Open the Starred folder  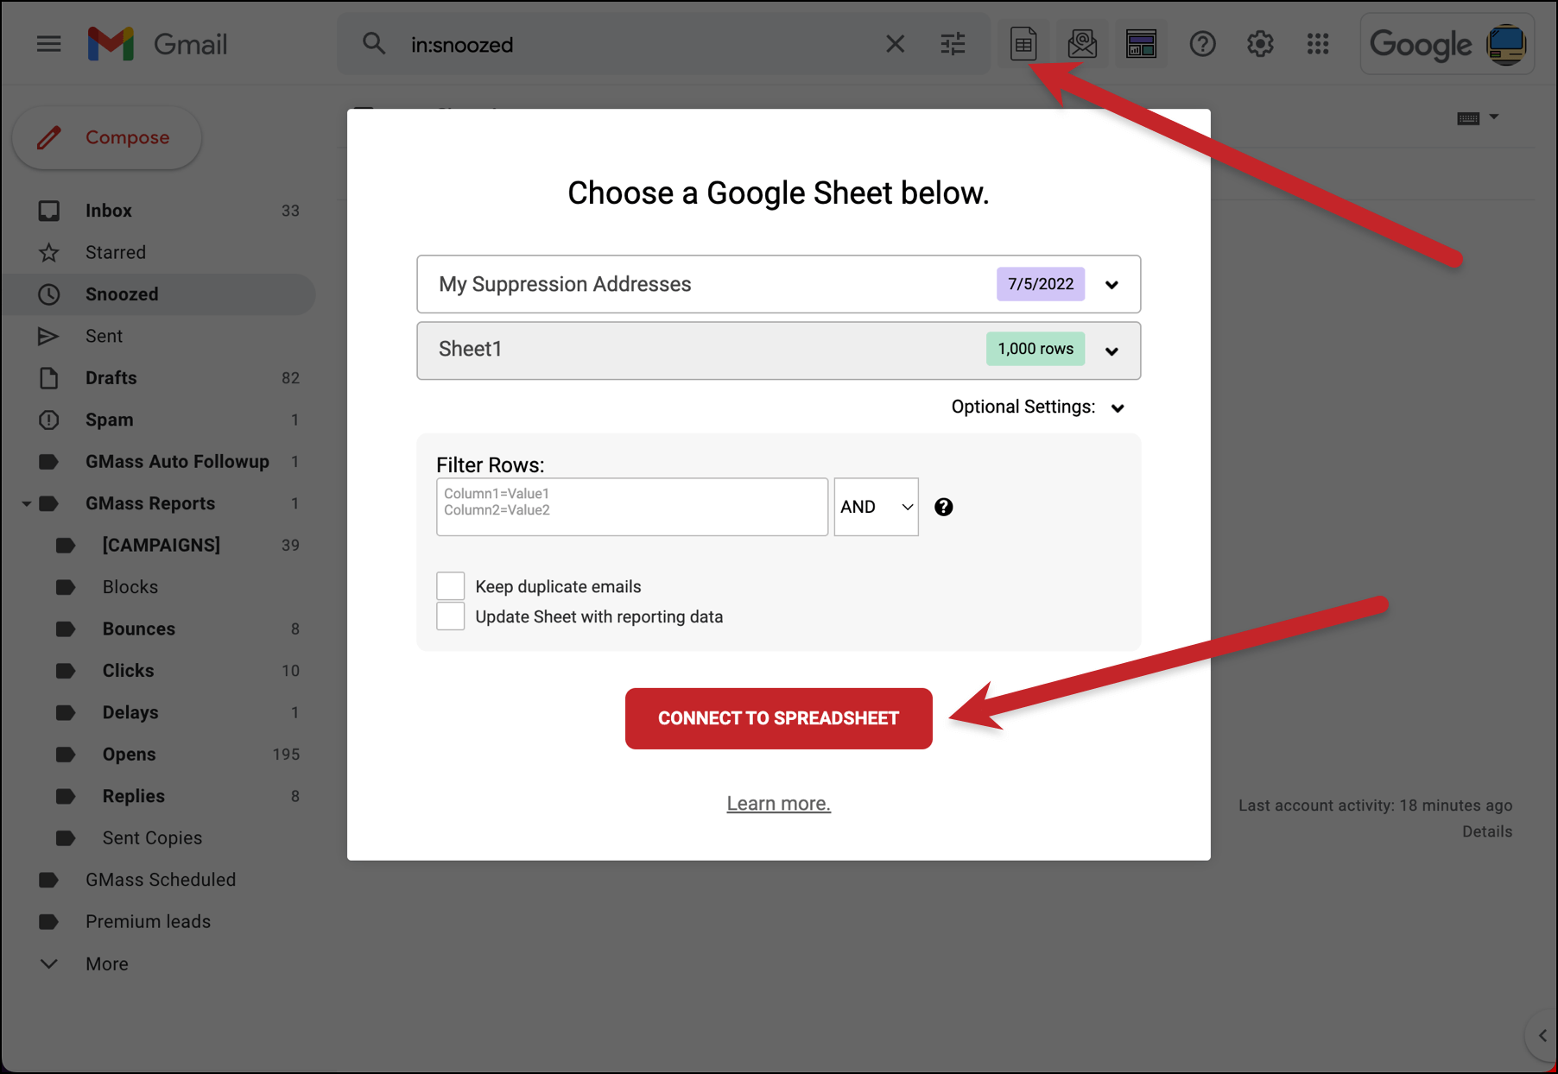tap(159, 252)
